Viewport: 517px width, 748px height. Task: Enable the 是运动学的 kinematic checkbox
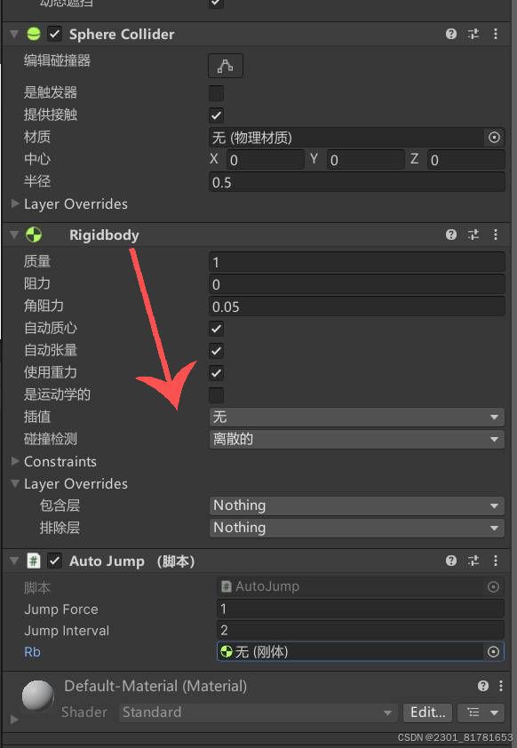pyautogui.click(x=216, y=395)
